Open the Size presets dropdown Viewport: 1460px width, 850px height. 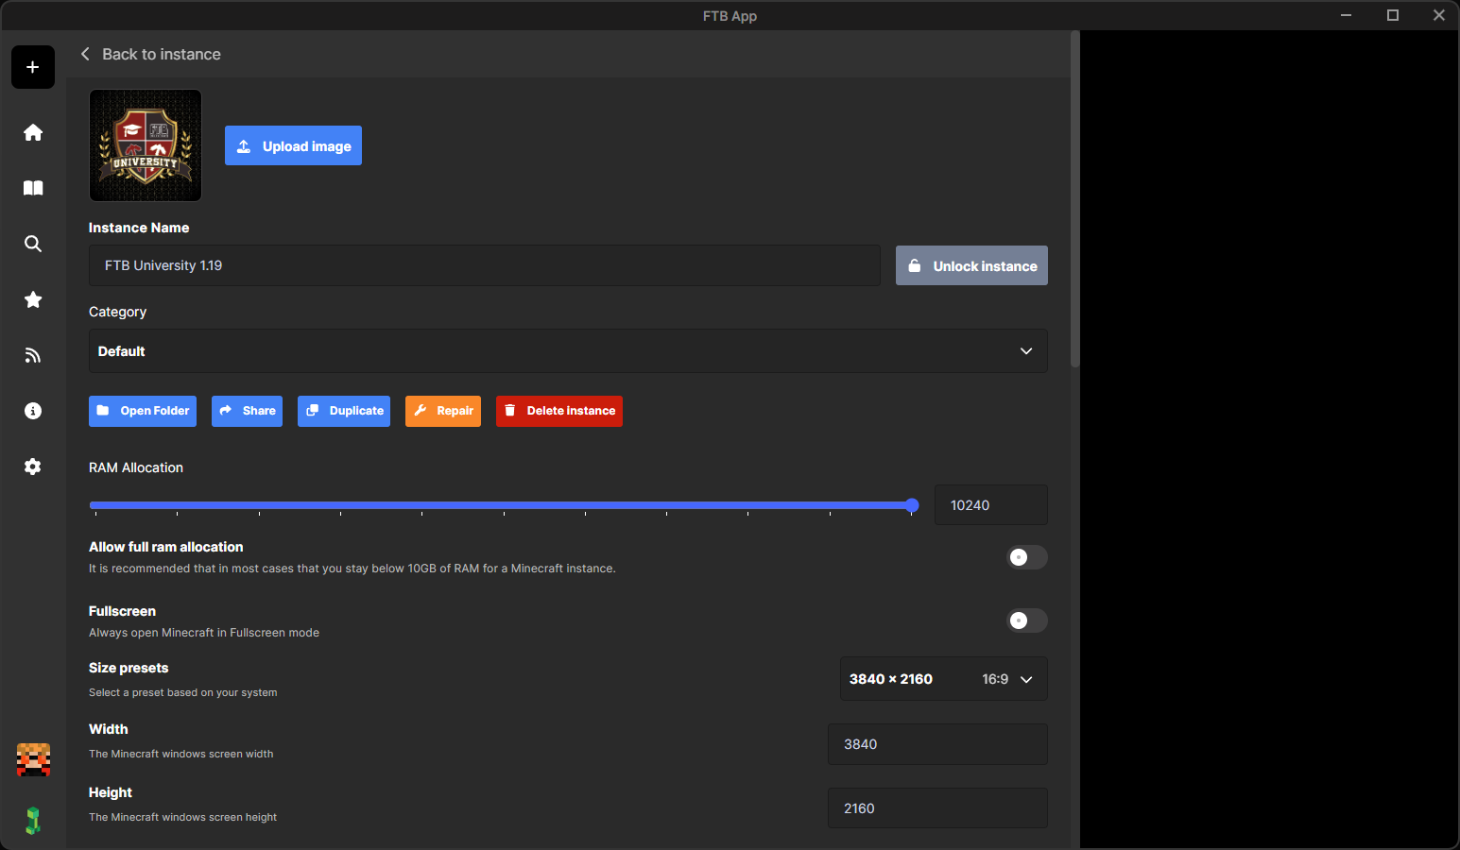943,679
